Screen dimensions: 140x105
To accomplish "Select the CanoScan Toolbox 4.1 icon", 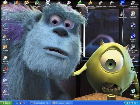I will pos(5,60).
